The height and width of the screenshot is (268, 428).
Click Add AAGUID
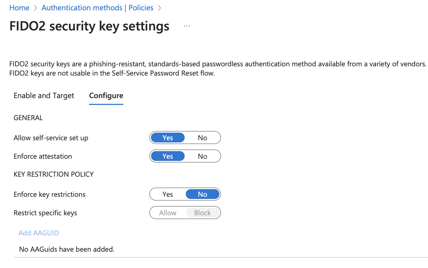pyautogui.click(x=38, y=233)
